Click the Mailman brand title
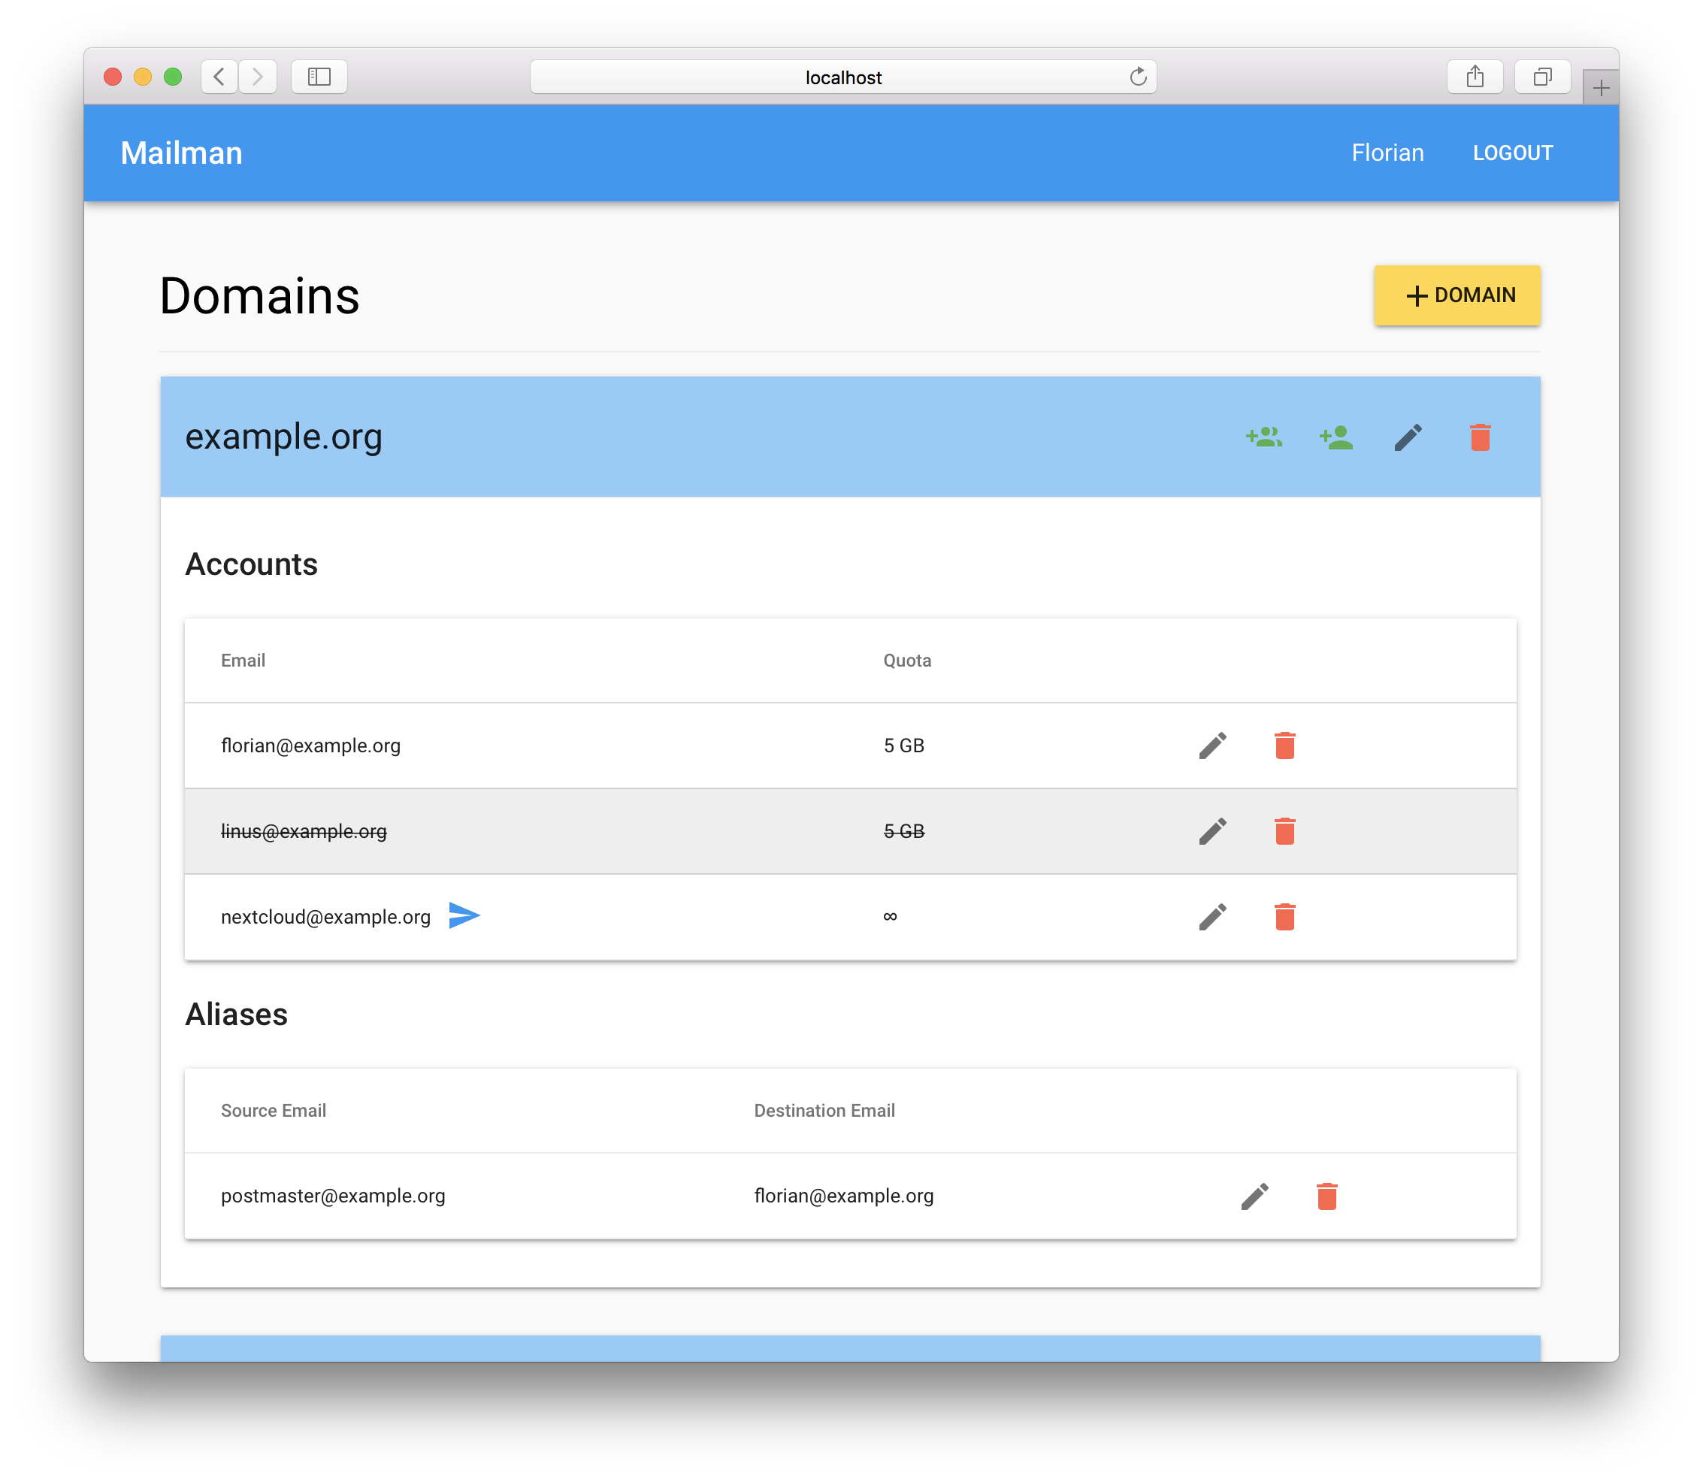 (x=181, y=153)
